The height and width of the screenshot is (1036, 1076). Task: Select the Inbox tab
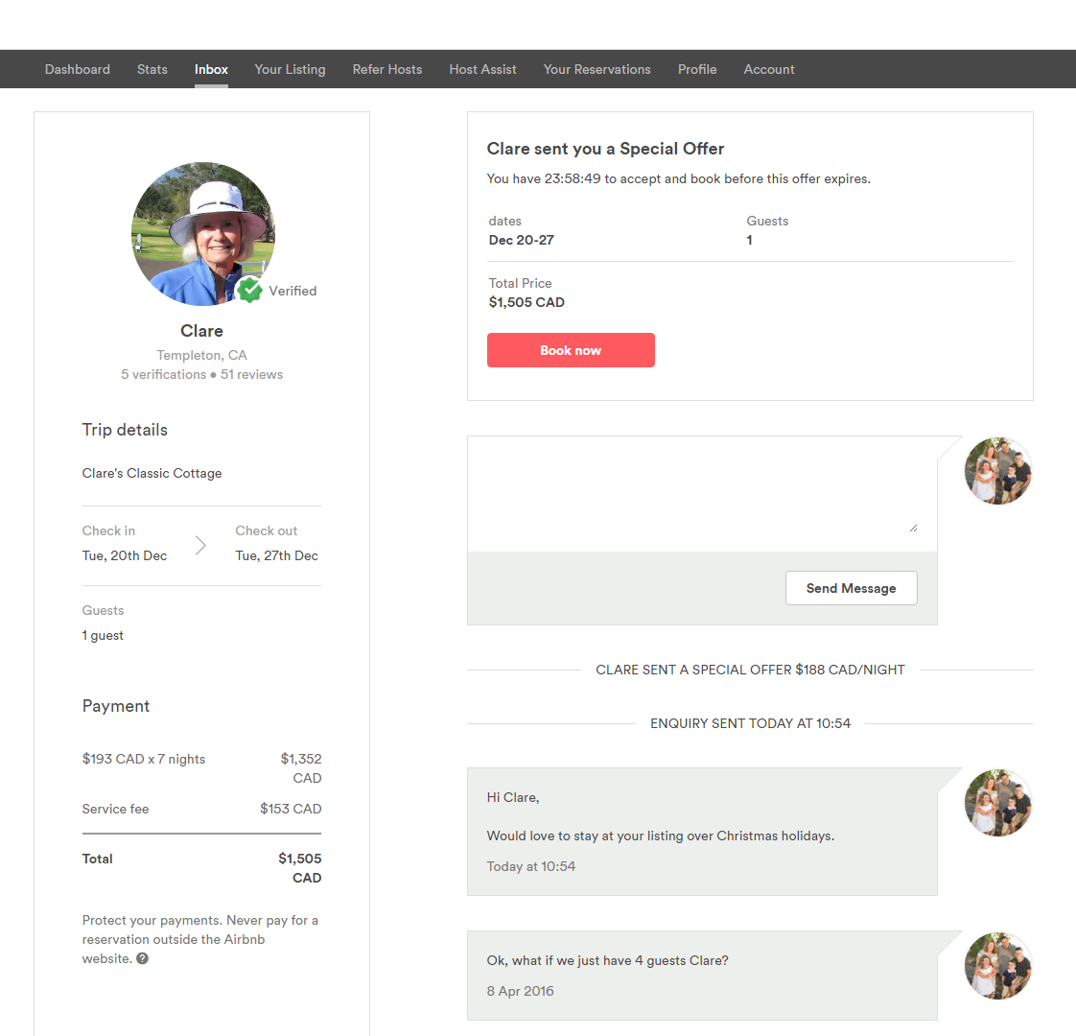[x=211, y=69]
